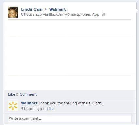Click the divider line below the post header
139x125 pixels.
pyautogui.click(x=69, y=20)
